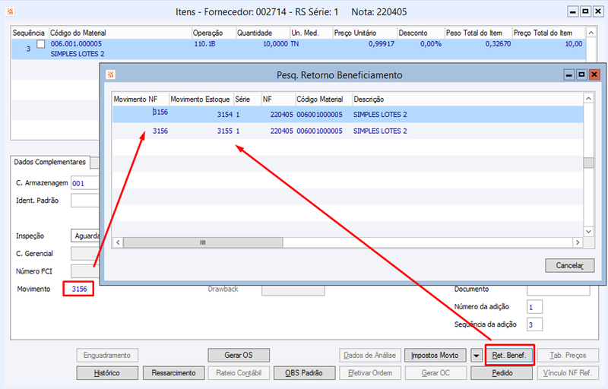Screen dimensions: 608x389
Task: Click the Drawback field
Action: pyautogui.click(x=293, y=290)
